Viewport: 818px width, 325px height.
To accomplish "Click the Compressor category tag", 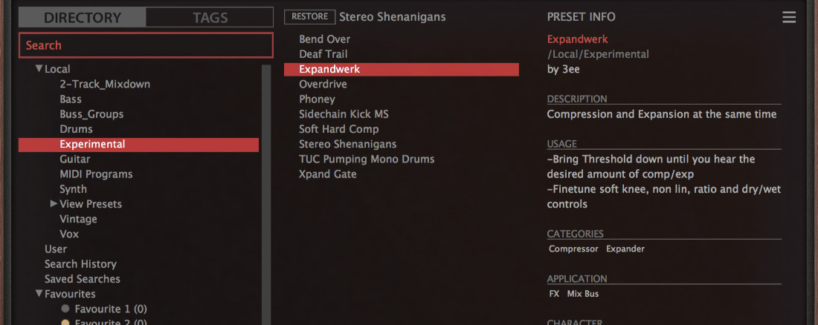I will 573,249.
